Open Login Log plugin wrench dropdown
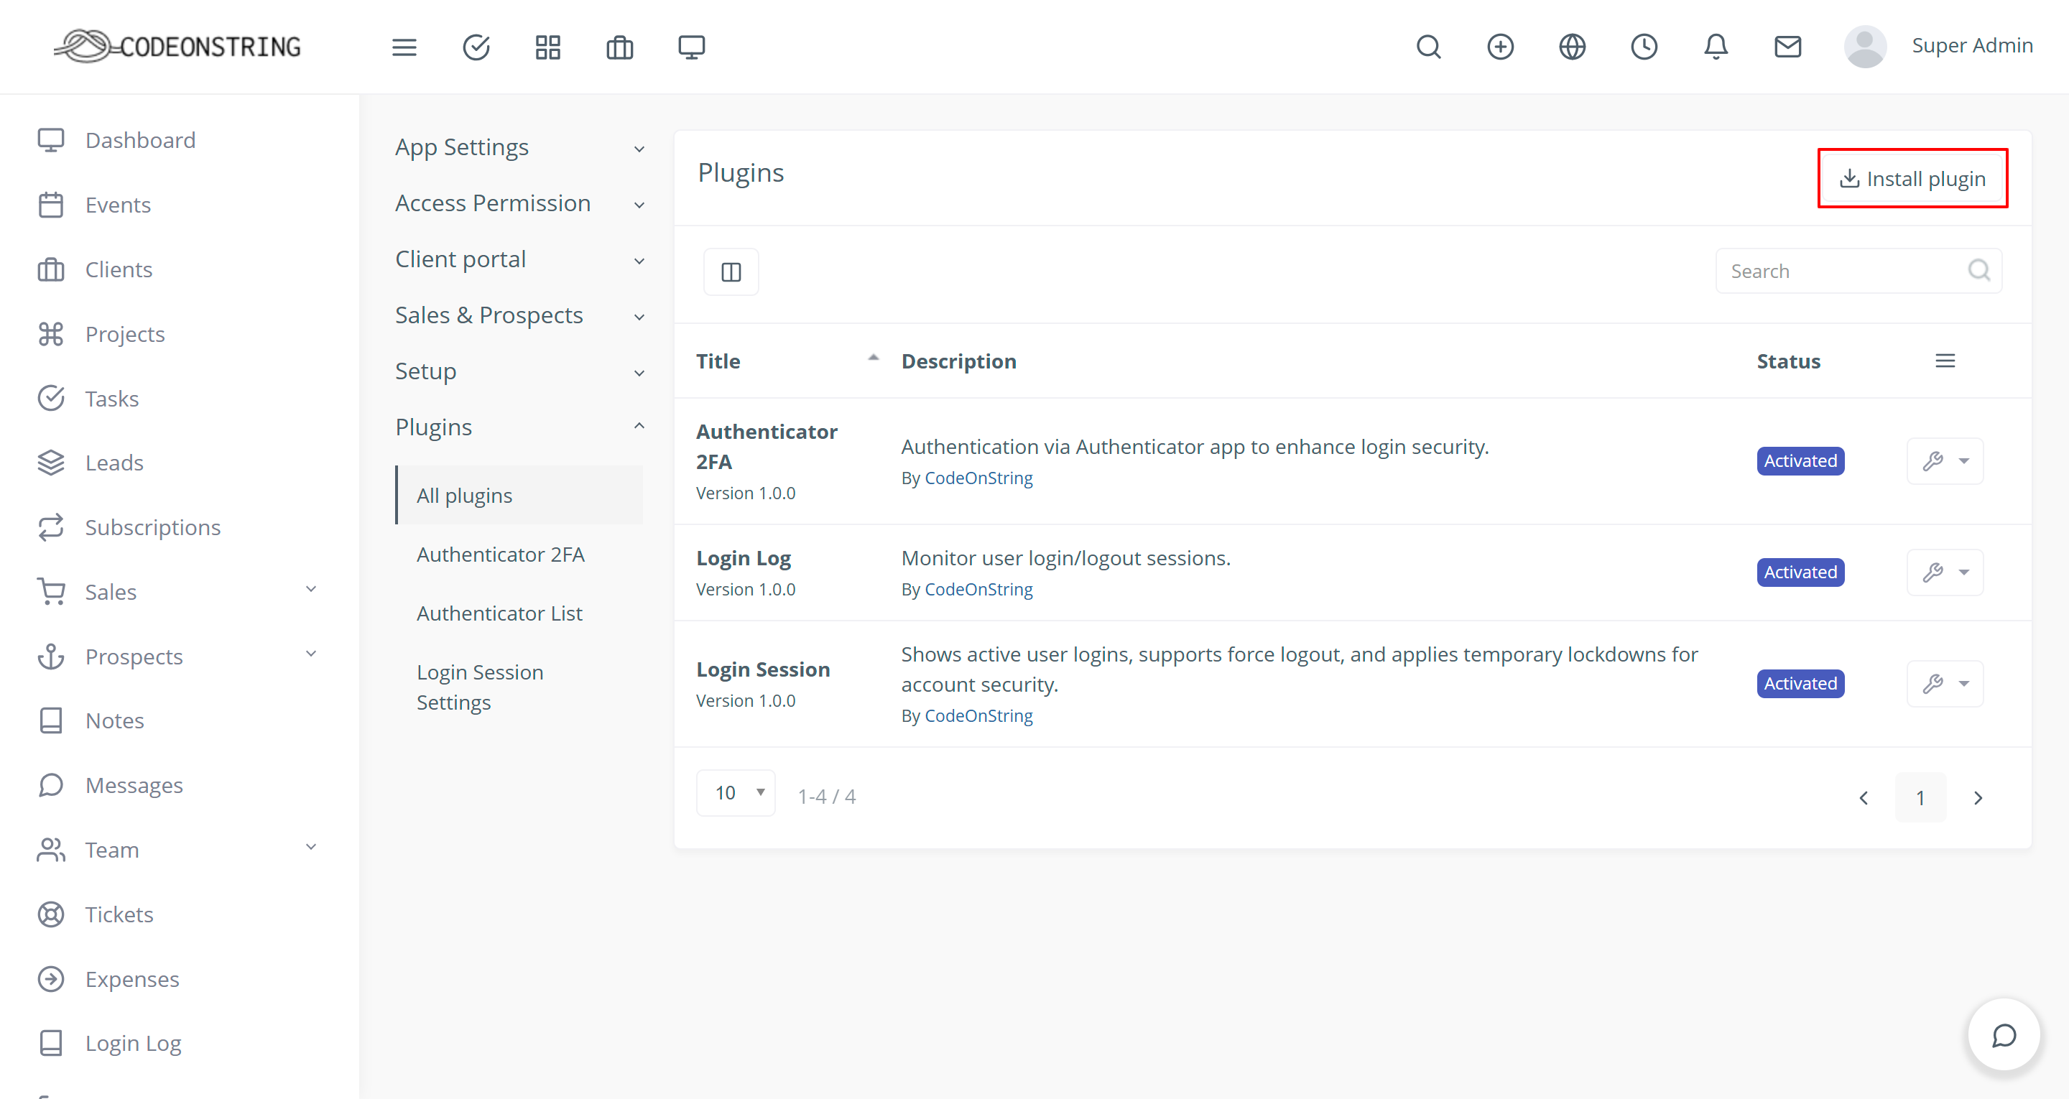Image resolution: width=2069 pixels, height=1099 pixels. click(x=1945, y=572)
